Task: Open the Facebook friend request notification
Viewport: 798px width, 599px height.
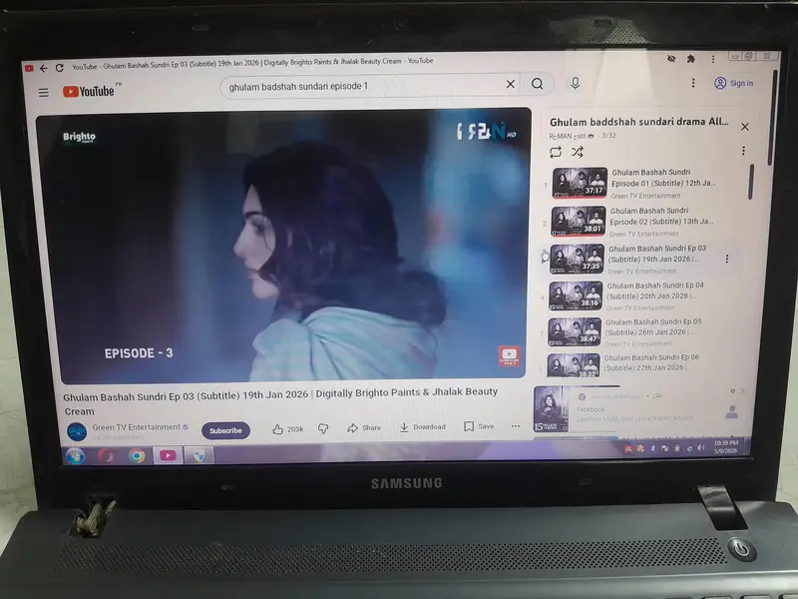Action: pyautogui.click(x=656, y=409)
